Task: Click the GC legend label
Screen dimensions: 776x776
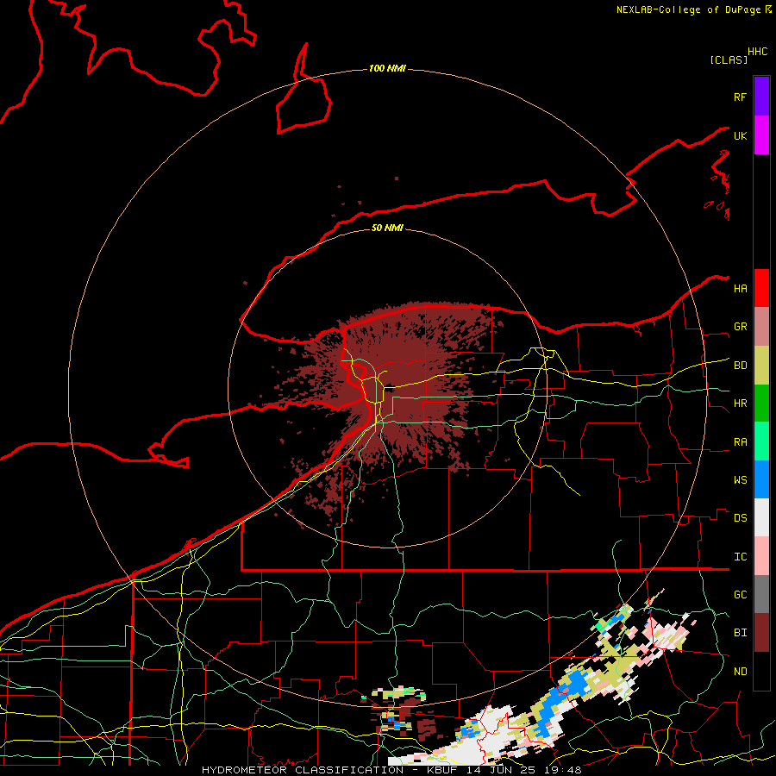Action: tap(740, 594)
